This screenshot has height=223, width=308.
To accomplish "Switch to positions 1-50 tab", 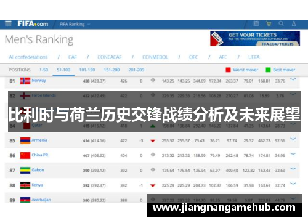I will [44, 70].
